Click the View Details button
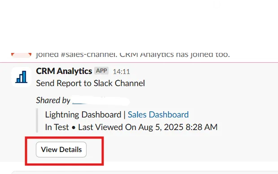The image size is (278, 174). point(61,149)
